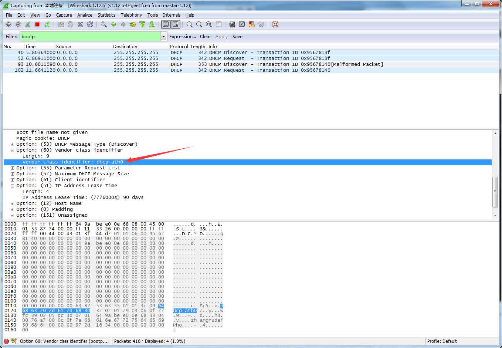Go back in packet history arrow

click(113, 24)
